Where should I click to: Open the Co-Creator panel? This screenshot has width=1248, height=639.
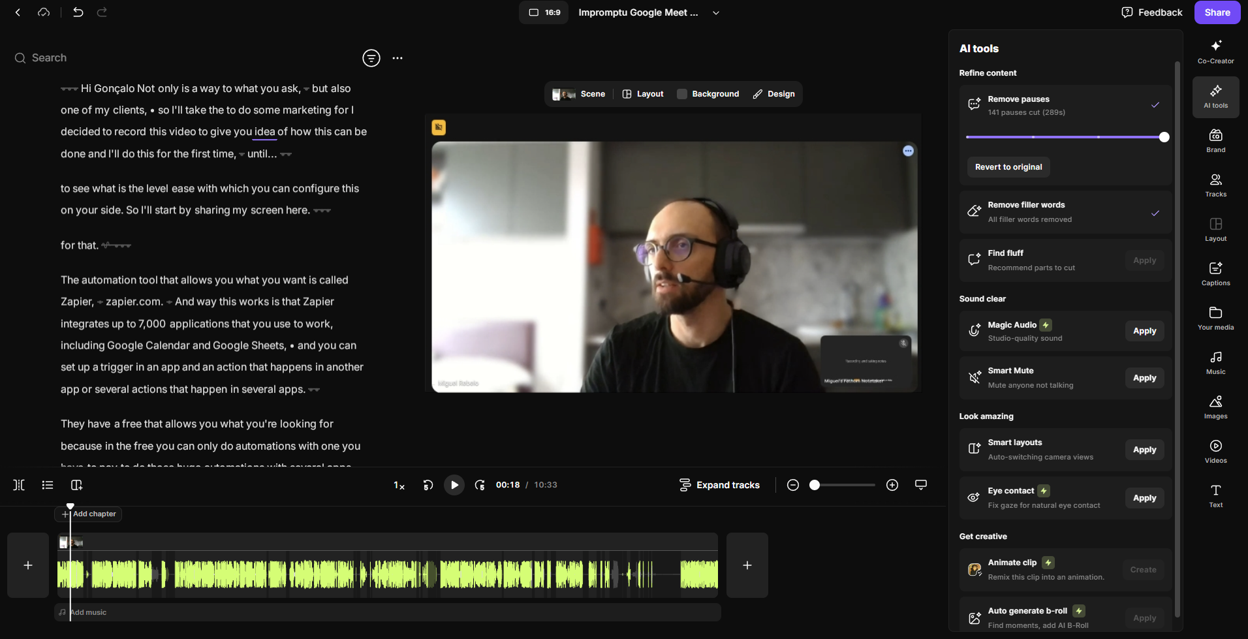point(1215,51)
